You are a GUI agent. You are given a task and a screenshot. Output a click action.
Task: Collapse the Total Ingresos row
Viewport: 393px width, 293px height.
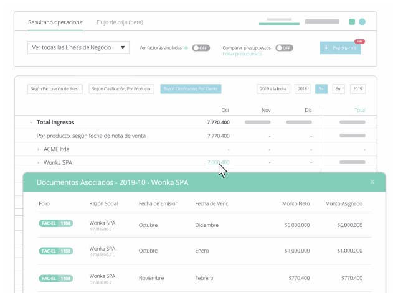pos(31,123)
